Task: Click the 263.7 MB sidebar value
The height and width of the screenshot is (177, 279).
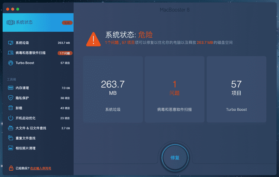Action: pos(64,43)
